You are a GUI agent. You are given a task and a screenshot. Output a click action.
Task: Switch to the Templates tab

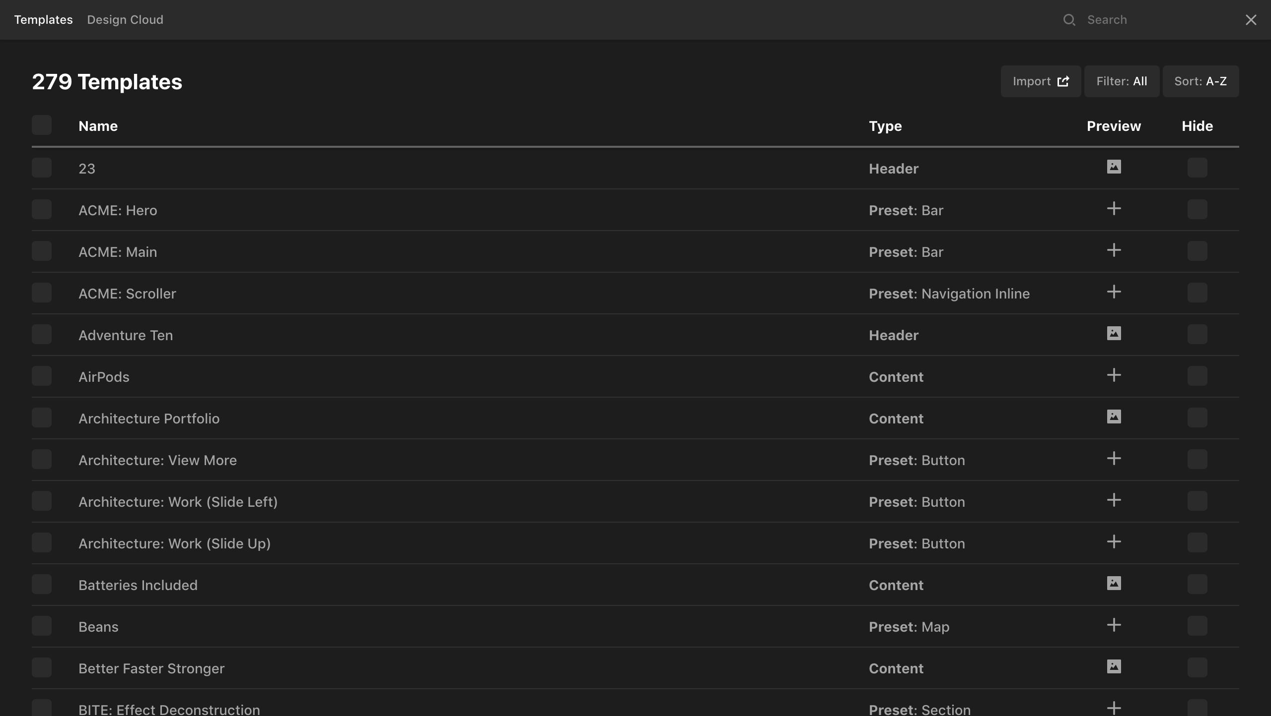pos(43,20)
